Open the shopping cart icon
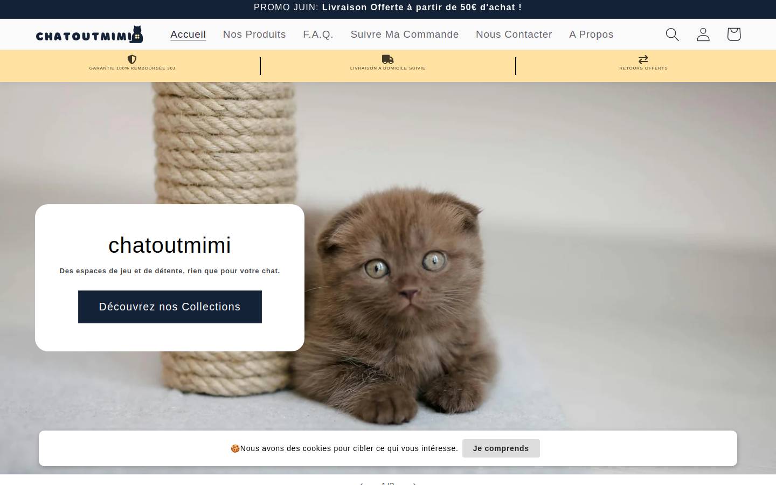The image size is (776, 485). click(734, 34)
